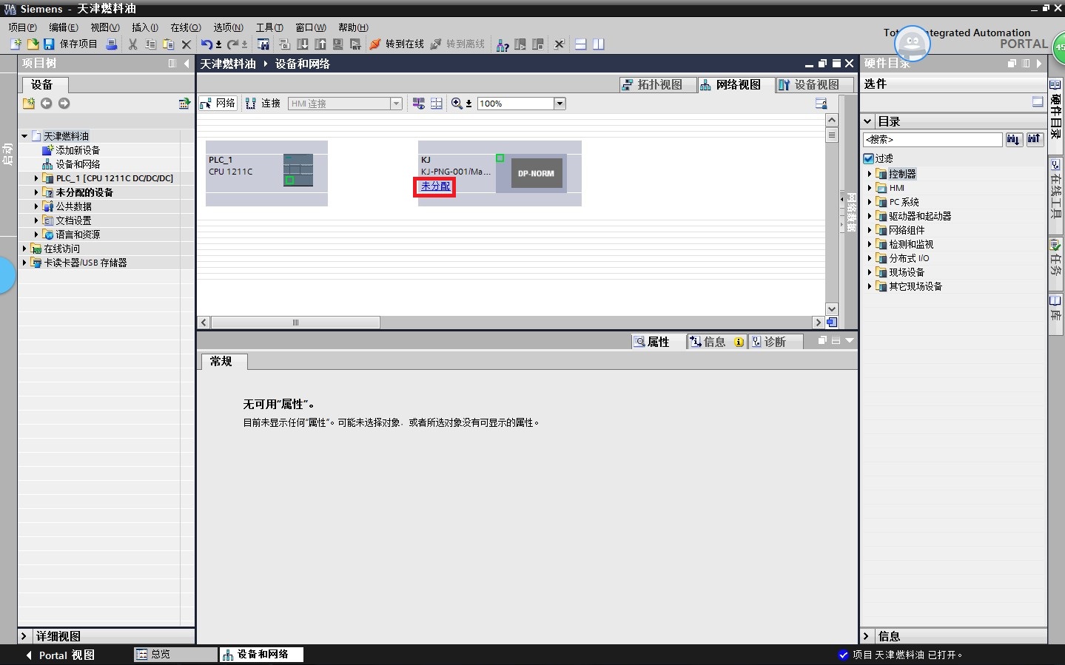Viewport: 1065px width, 665px height.
Task: Click the 总览 overview taskbar button
Action: tap(175, 655)
